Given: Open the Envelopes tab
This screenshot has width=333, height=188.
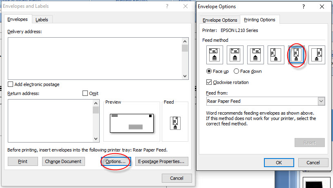Looking at the screenshot, I should pyautogui.click(x=18, y=19).
